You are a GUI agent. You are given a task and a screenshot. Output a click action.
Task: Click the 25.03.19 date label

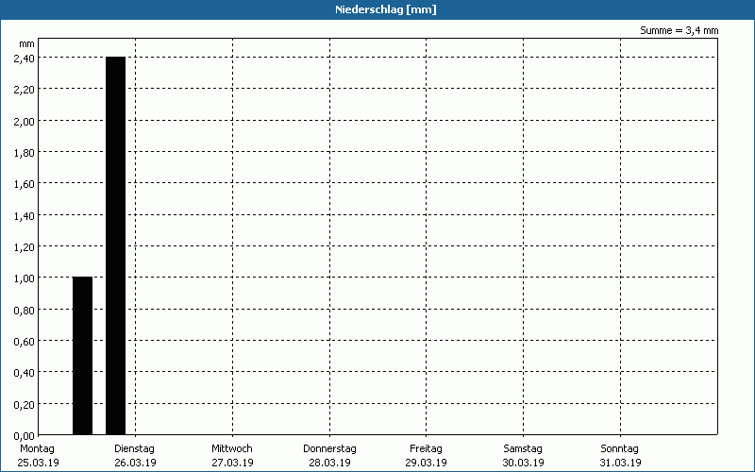(x=38, y=463)
